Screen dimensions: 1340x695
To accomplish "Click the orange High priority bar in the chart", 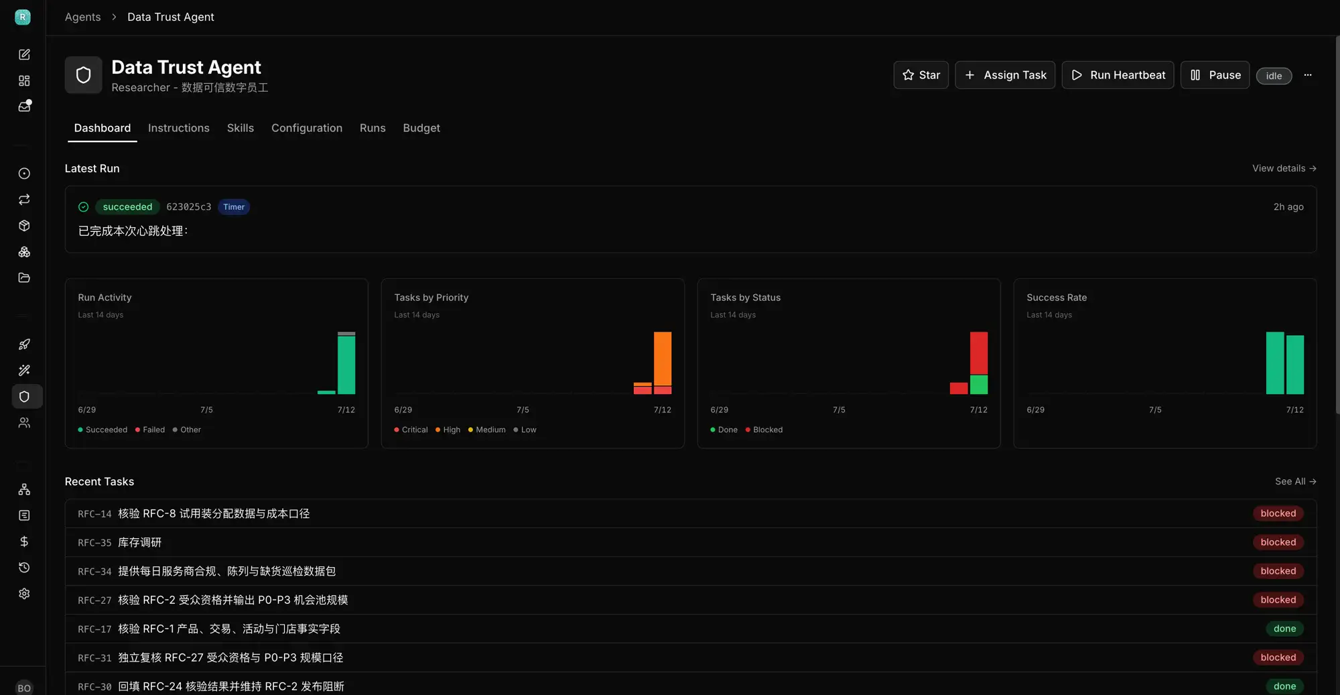I will pos(663,359).
